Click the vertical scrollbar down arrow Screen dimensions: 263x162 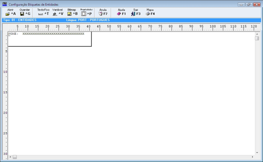(x=257, y=153)
